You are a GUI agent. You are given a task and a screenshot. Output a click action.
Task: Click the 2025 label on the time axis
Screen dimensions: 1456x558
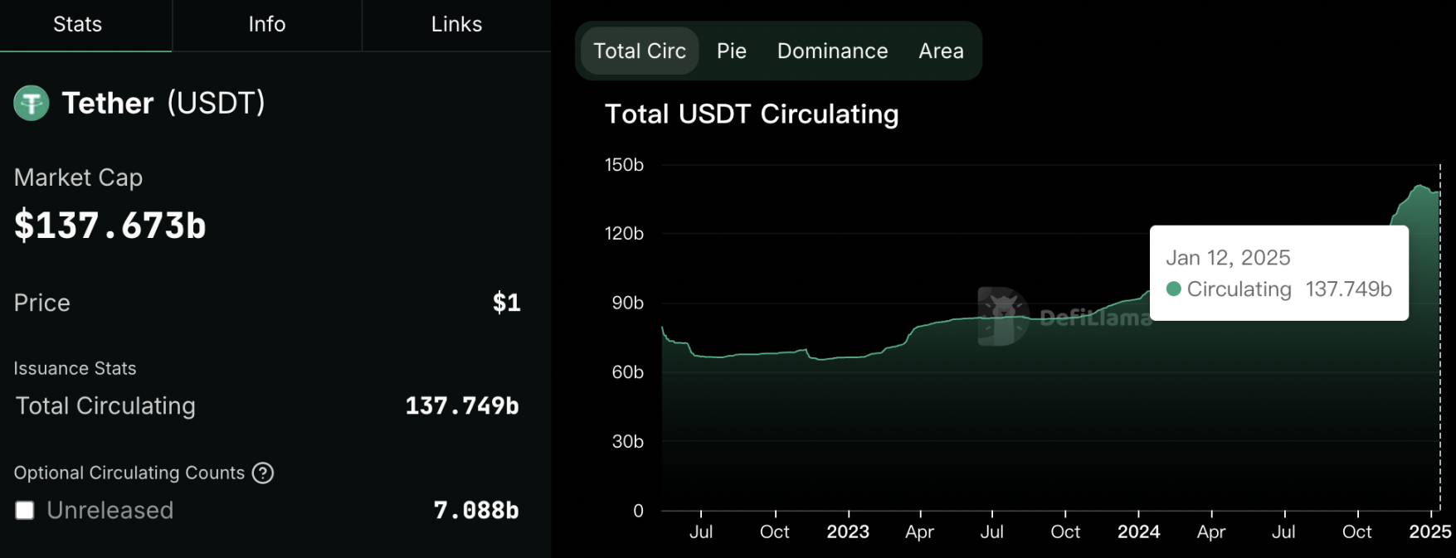click(1429, 531)
